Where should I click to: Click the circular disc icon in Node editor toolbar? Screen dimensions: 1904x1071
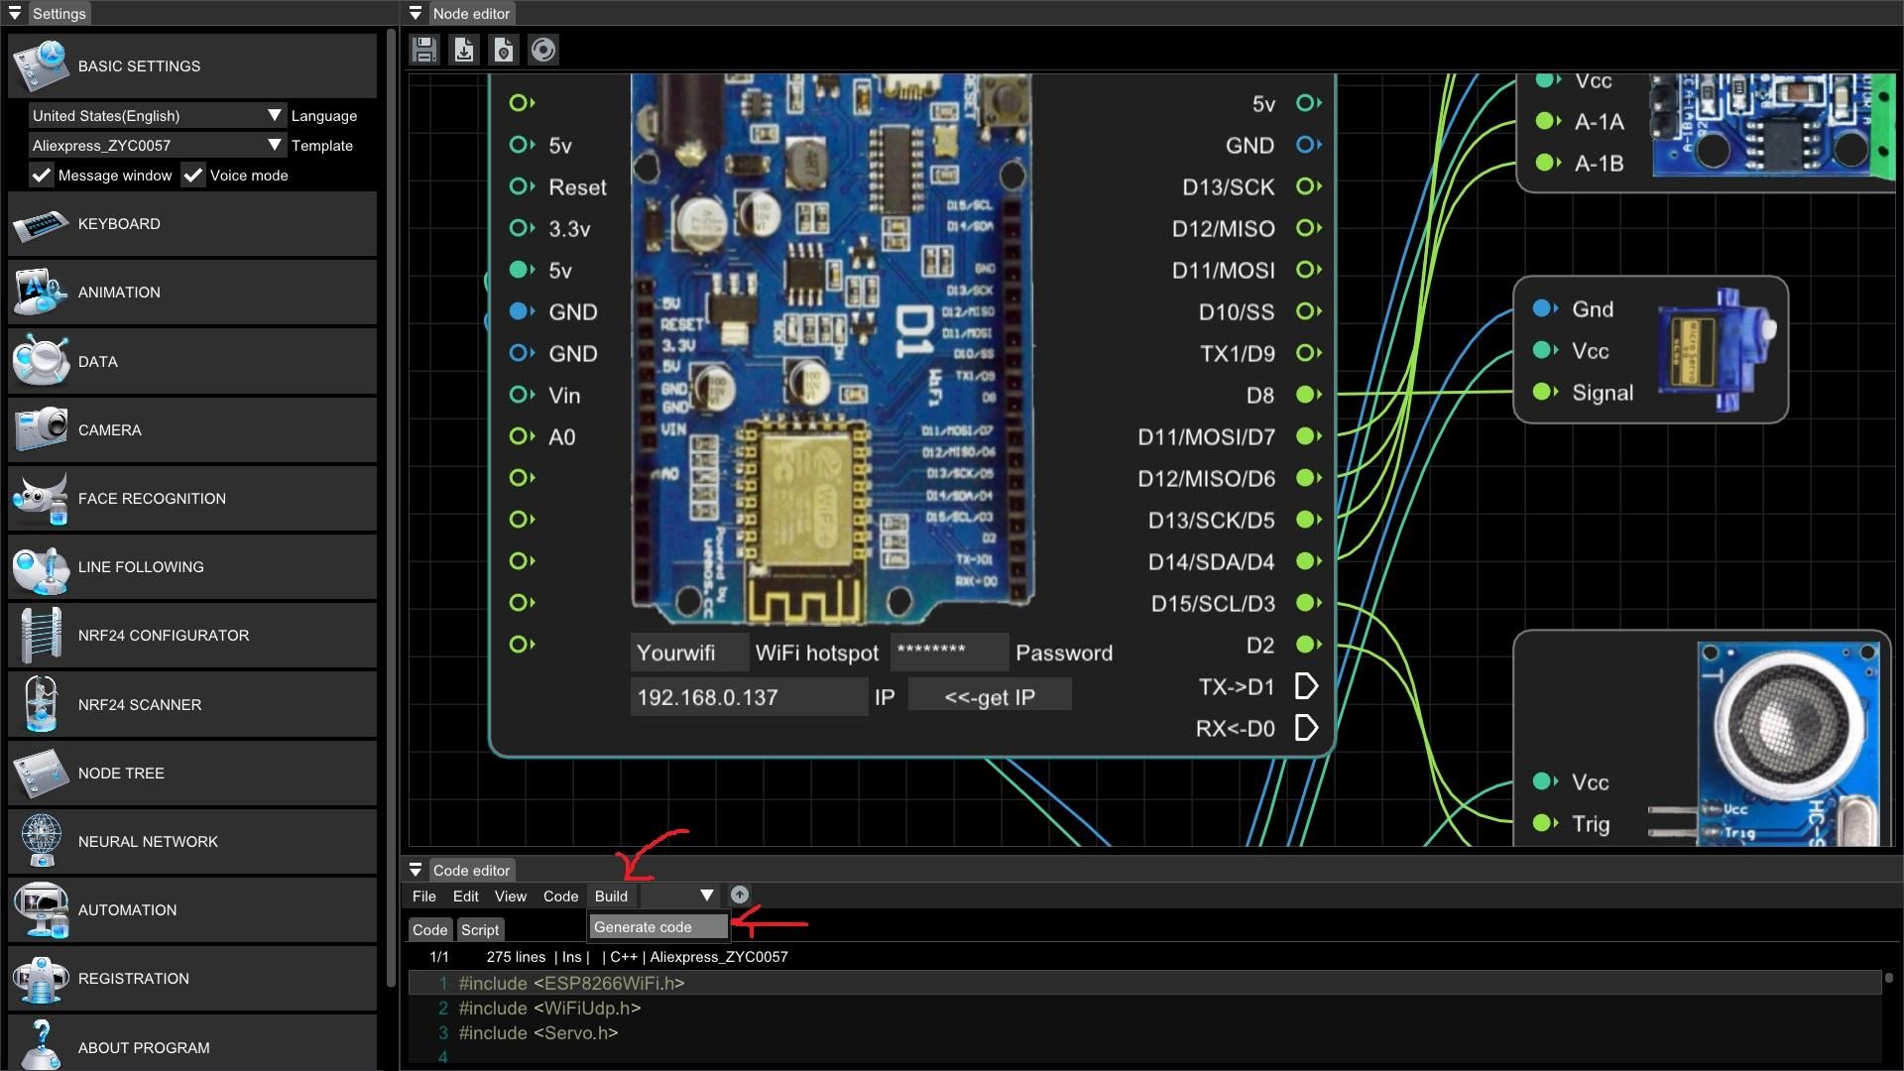point(543,50)
